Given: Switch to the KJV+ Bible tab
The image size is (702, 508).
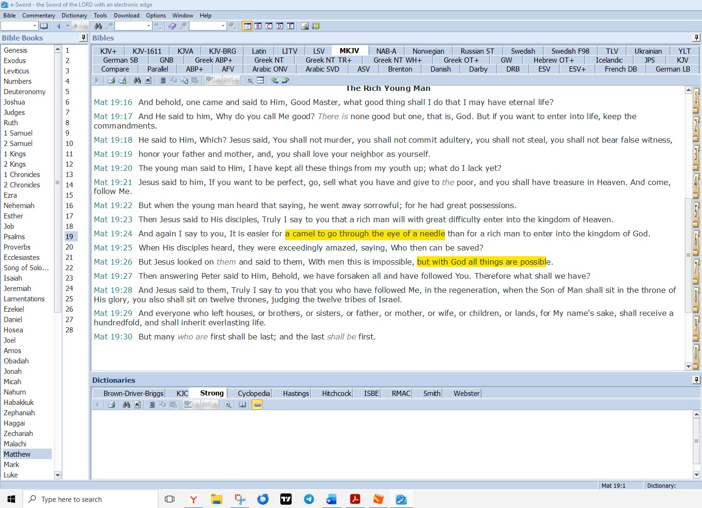Looking at the screenshot, I should (108, 51).
